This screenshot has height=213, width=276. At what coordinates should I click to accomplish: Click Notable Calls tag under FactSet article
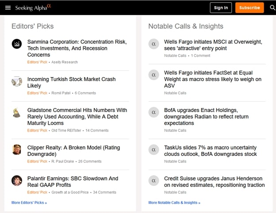click(175, 93)
